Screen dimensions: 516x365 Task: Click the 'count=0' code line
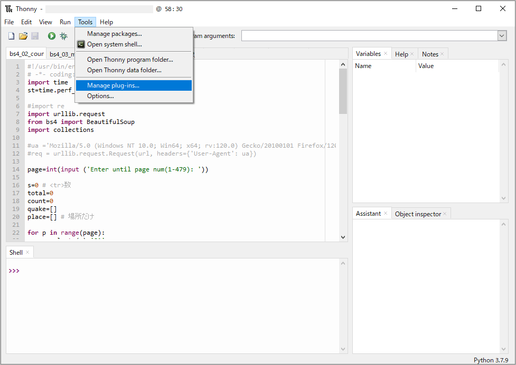pos(41,201)
